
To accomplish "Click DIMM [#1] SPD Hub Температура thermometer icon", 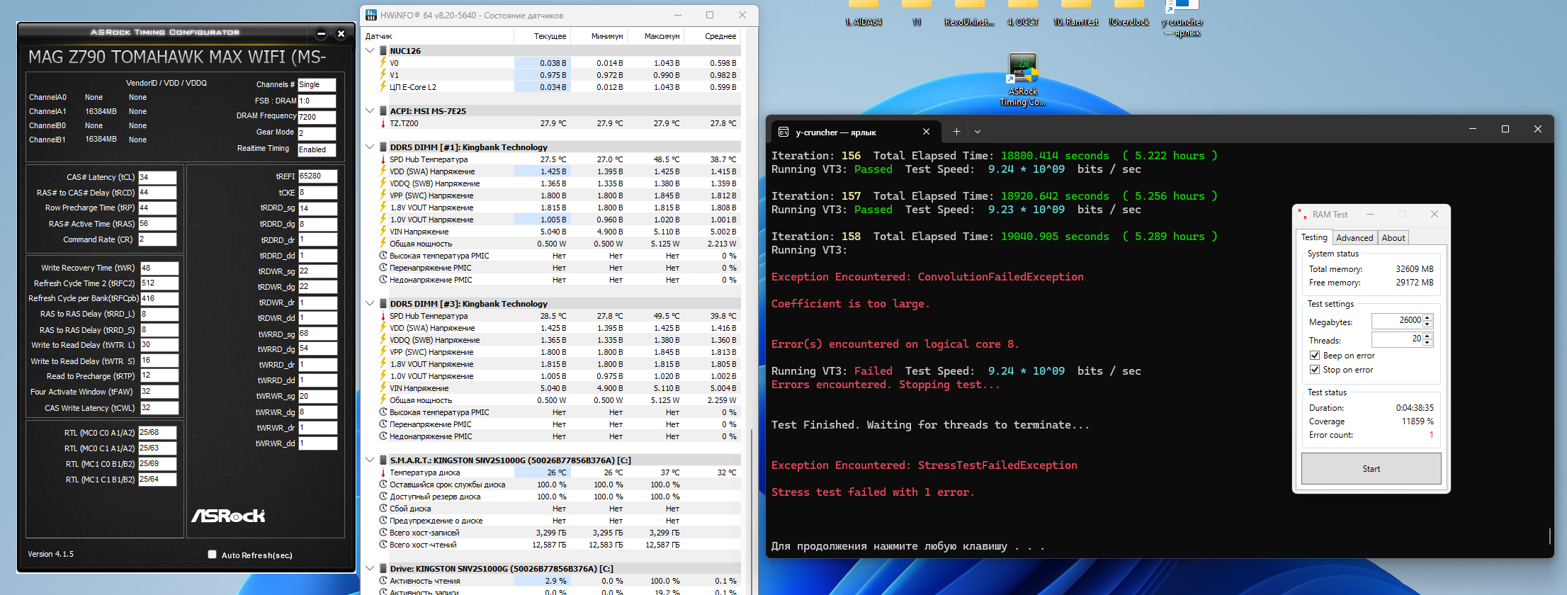I will pyautogui.click(x=383, y=159).
